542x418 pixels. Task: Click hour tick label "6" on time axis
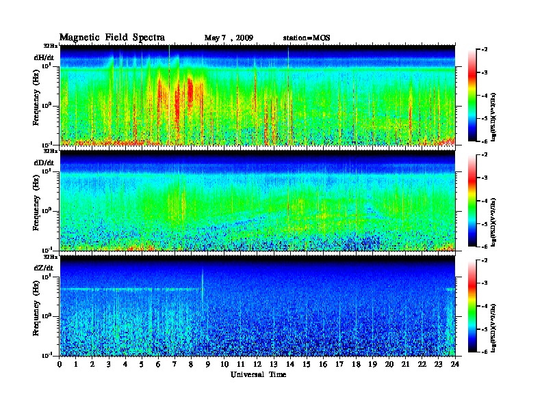click(158, 364)
